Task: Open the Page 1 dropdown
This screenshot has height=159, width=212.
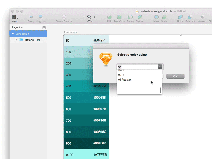Action: pos(17,27)
